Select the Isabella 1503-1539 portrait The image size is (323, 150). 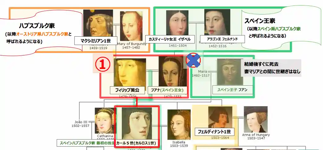[x=179, y=125]
